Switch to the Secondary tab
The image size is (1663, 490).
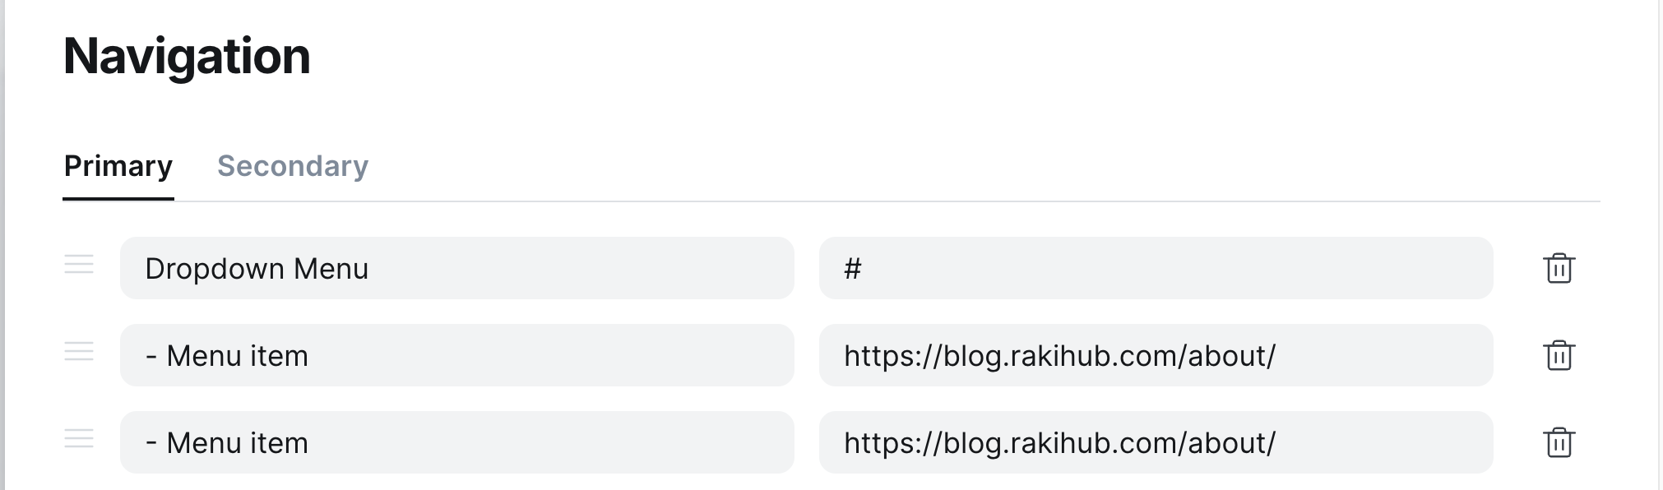click(293, 166)
